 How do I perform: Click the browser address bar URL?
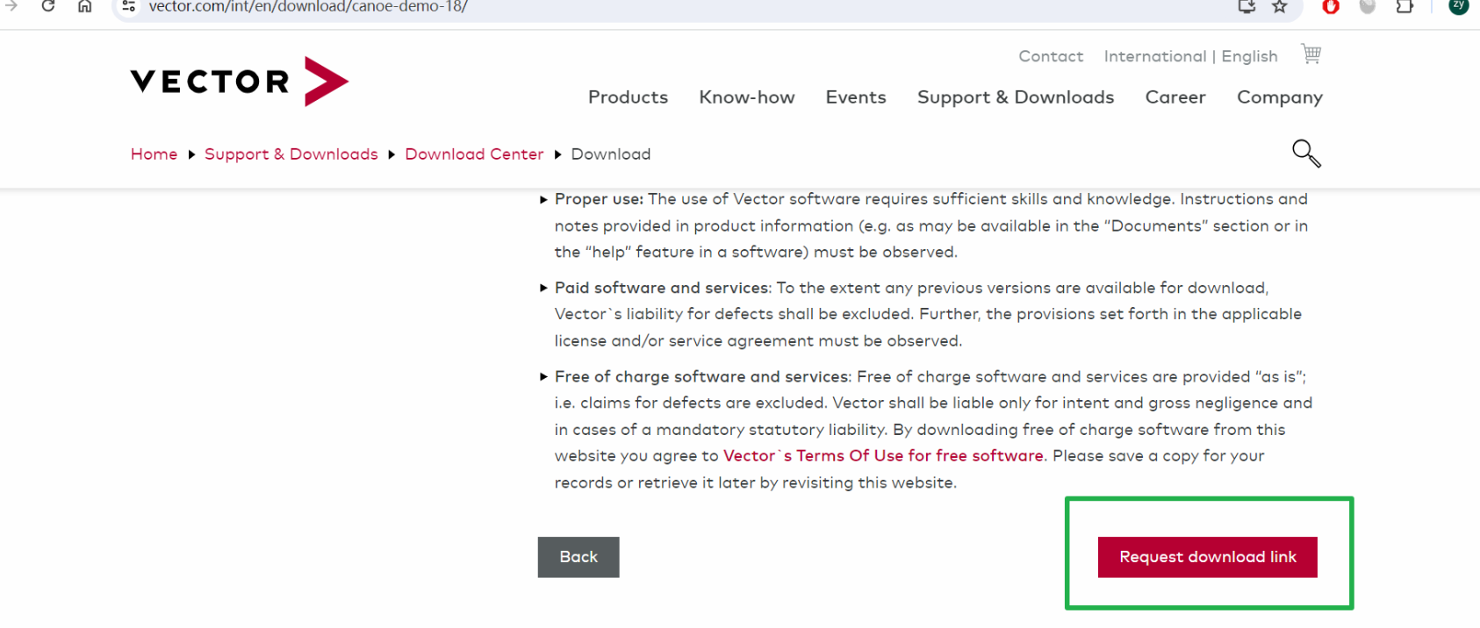click(x=308, y=7)
